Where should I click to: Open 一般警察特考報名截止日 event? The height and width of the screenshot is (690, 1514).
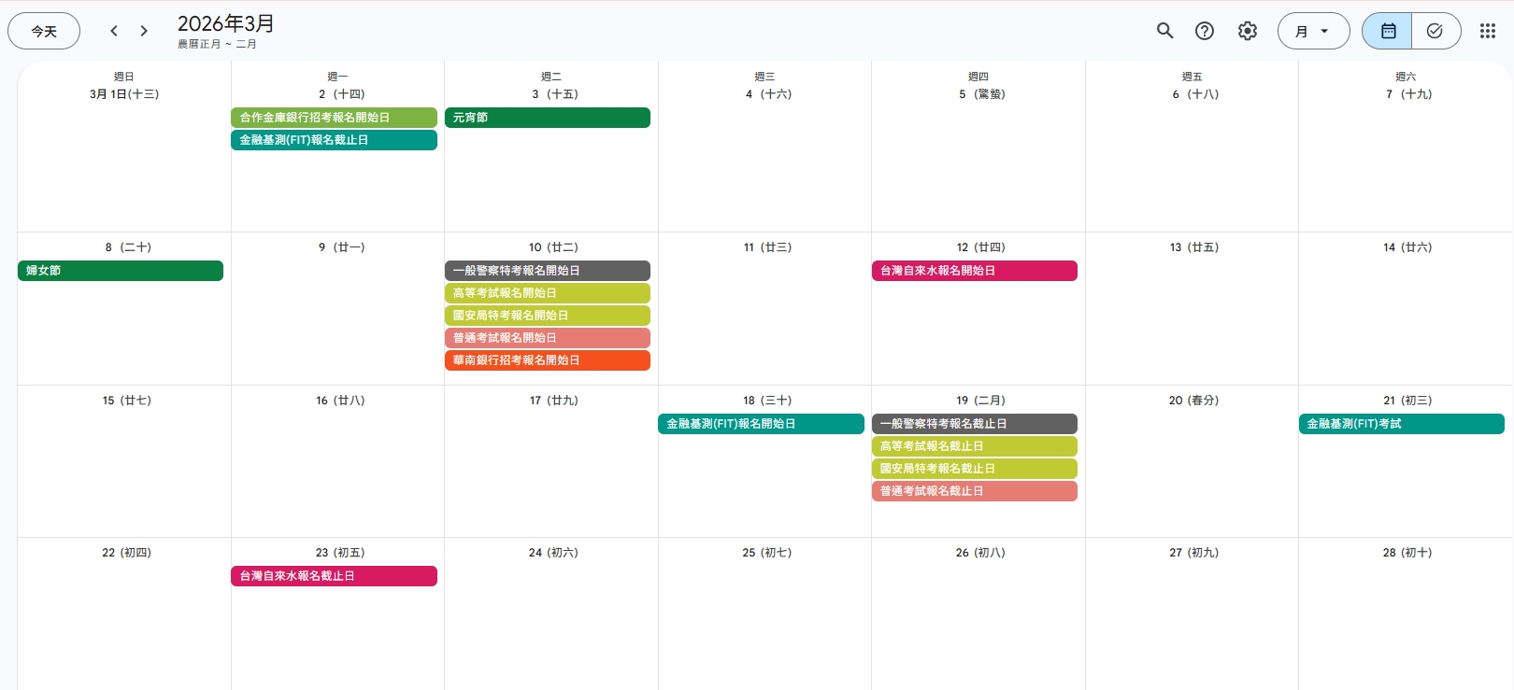pos(974,424)
